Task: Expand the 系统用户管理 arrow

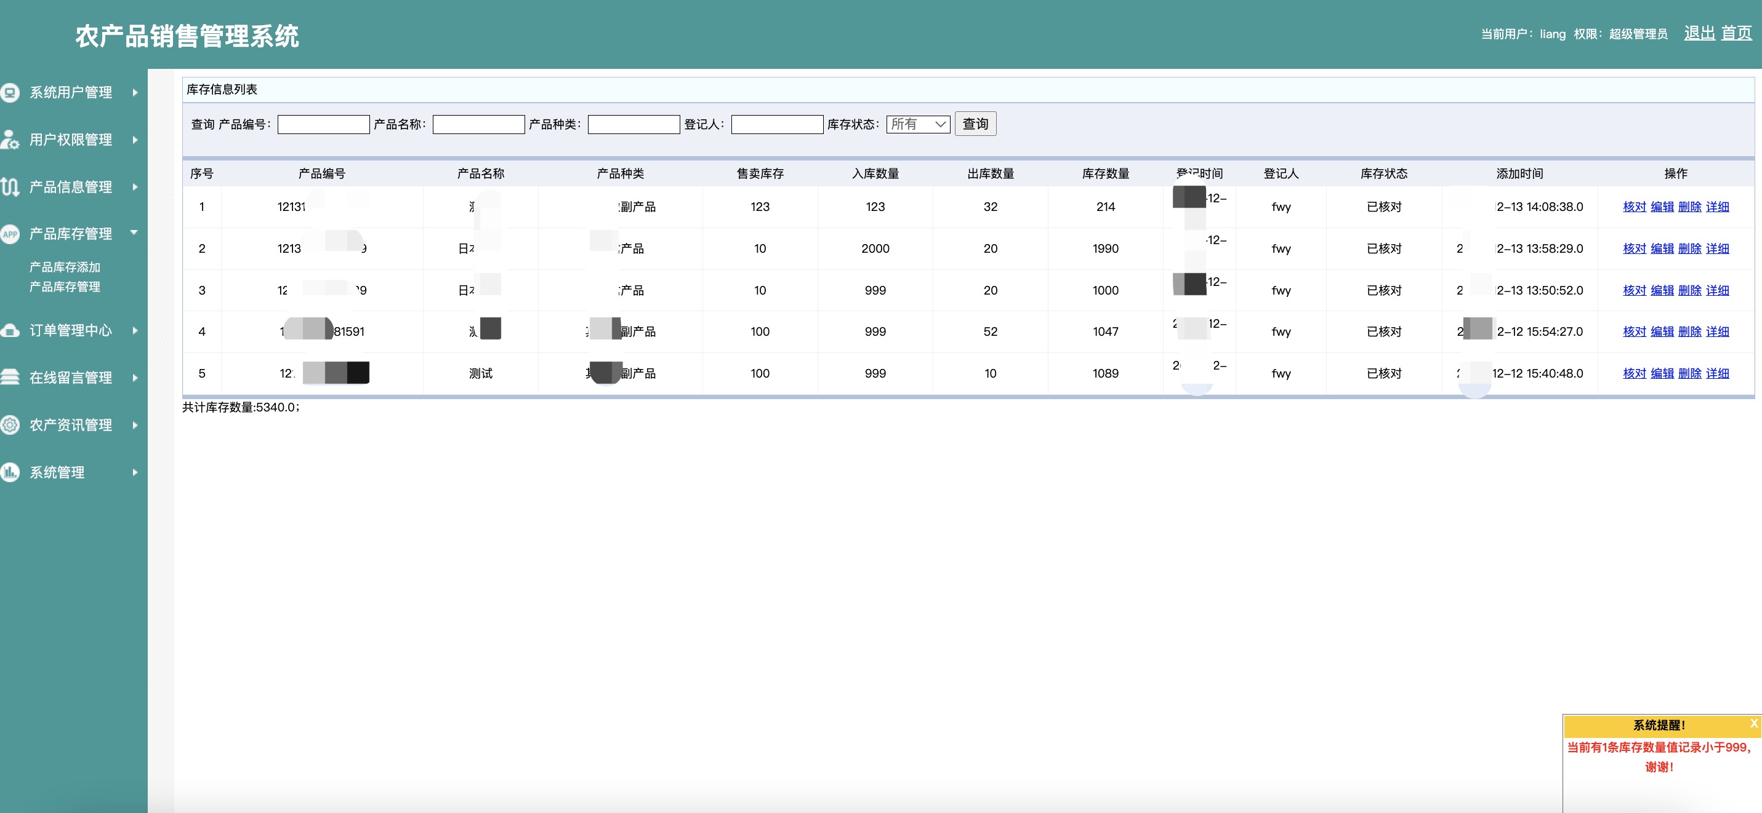Action: [x=135, y=92]
